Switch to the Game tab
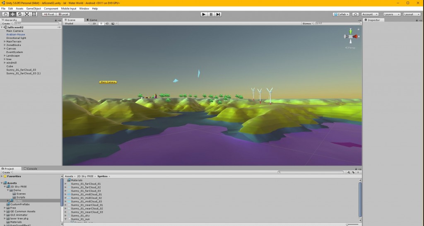This screenshot has height=226, width=424. coord(92,20)
